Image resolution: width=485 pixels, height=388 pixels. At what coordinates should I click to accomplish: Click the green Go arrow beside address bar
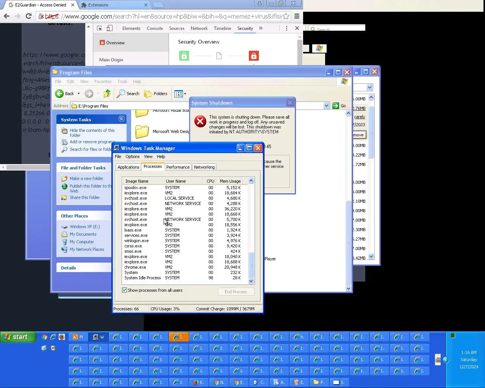339,106
